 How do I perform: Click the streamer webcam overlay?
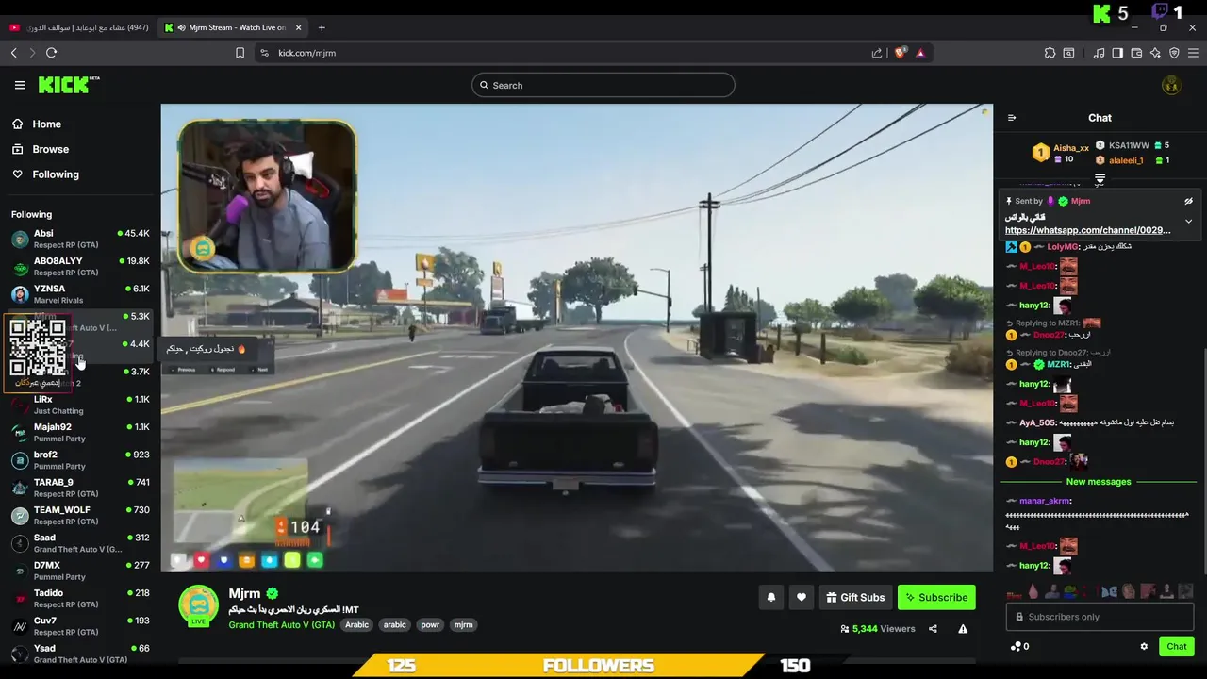(267, 196)
